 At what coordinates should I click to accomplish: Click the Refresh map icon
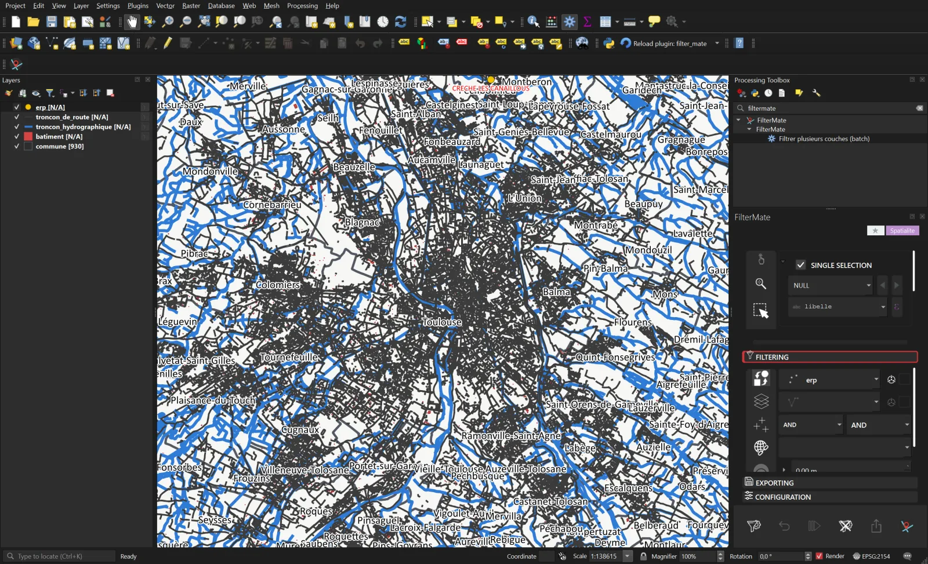pos(401,22)
